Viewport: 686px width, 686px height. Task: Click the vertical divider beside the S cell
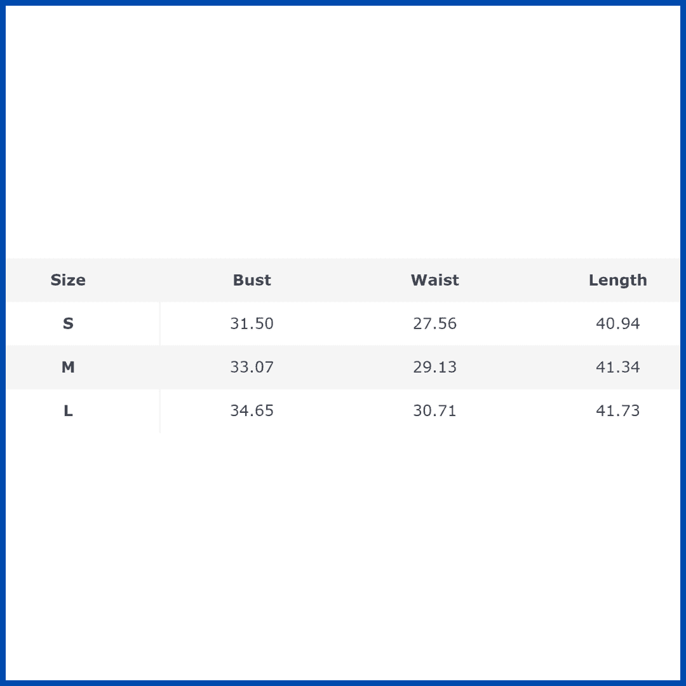pos(159,323)
